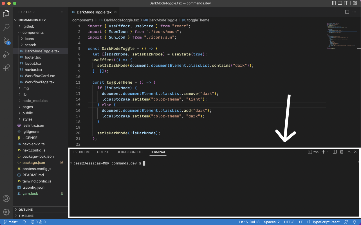Toggle bottom panel layout button in title bar
Image resolution: width=361 pixels, height=225 pixels.
[x=340, y=3]
